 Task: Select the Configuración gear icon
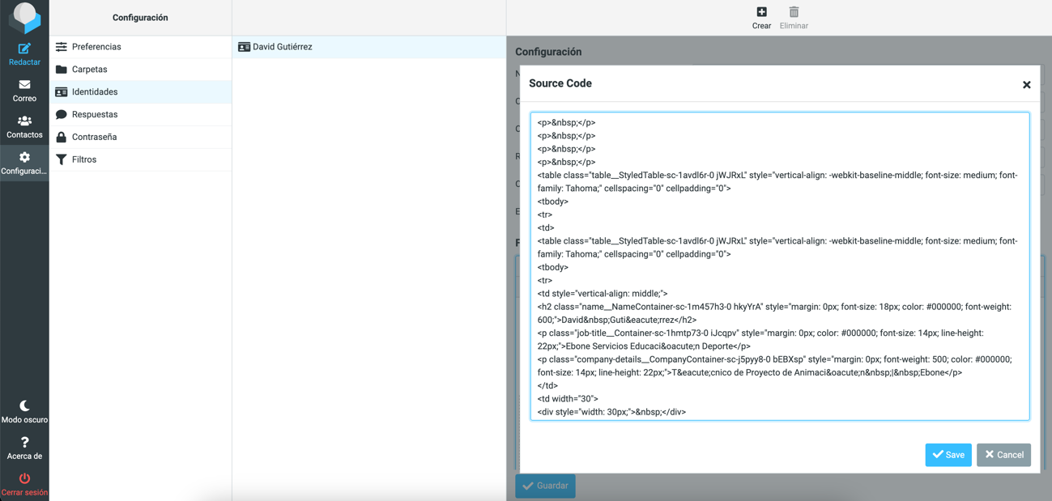pyautogui.click(x=24, y=158)
